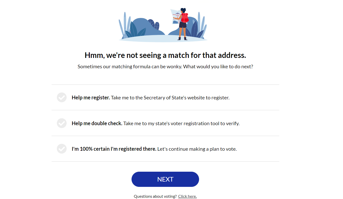The height and width of the screenshot is (199, 343).
Task: Click the bold 'Help me register.' label
Action: click(x=91, y=98)
